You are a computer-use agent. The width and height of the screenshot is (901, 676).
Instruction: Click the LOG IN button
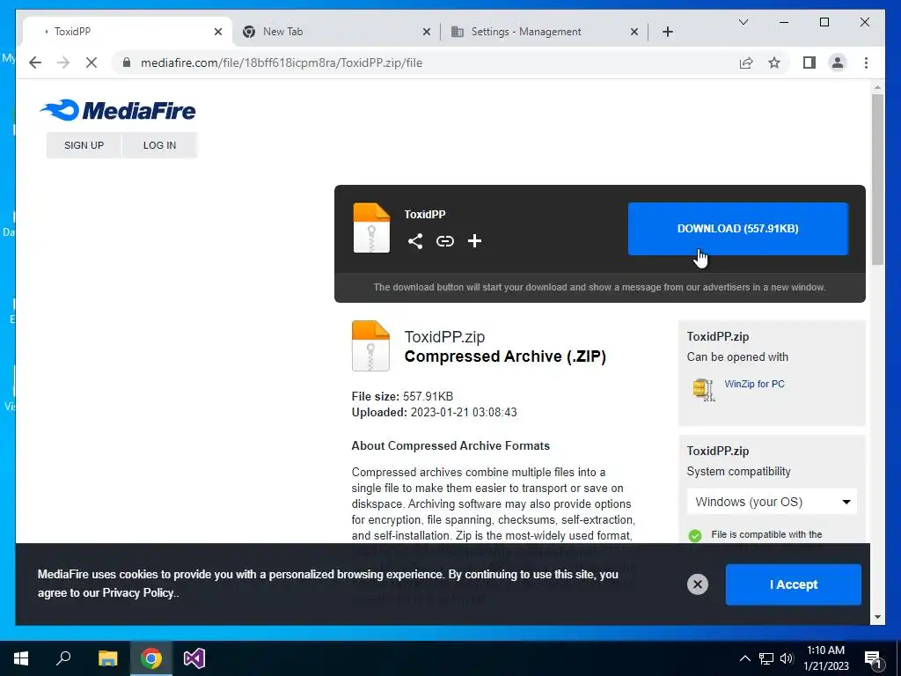coord(160,145)
